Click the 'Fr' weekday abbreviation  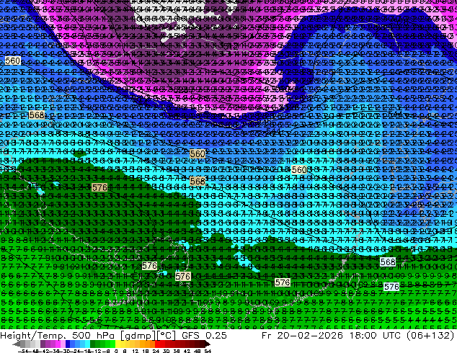click(267, 336)
